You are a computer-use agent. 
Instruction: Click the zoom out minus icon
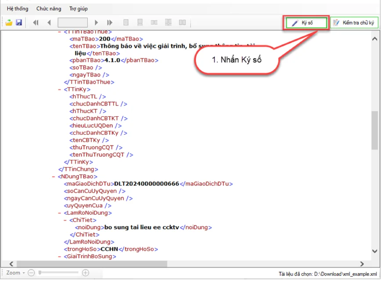(x=31, y=273)
